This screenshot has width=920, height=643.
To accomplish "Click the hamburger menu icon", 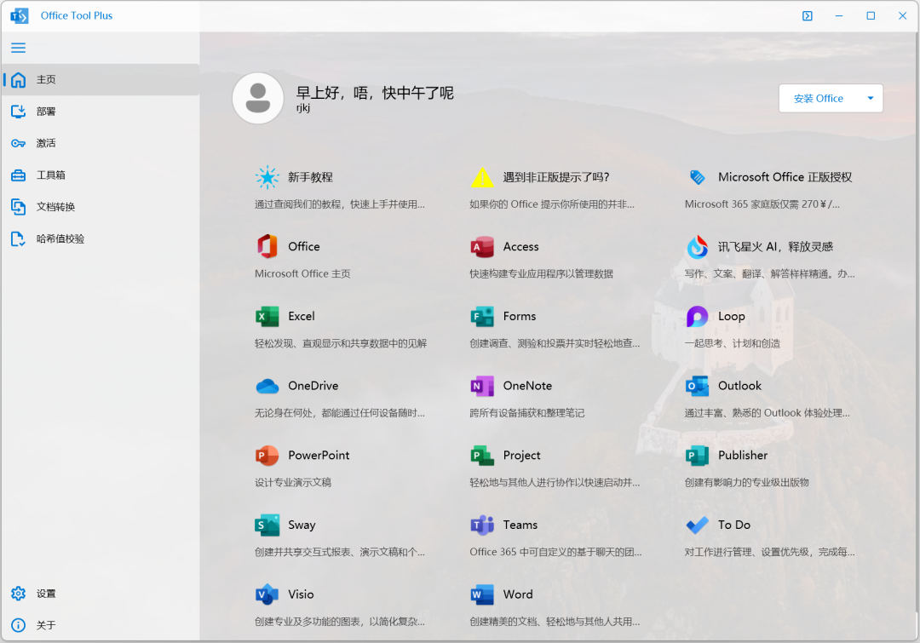I will tap(18, 48).
